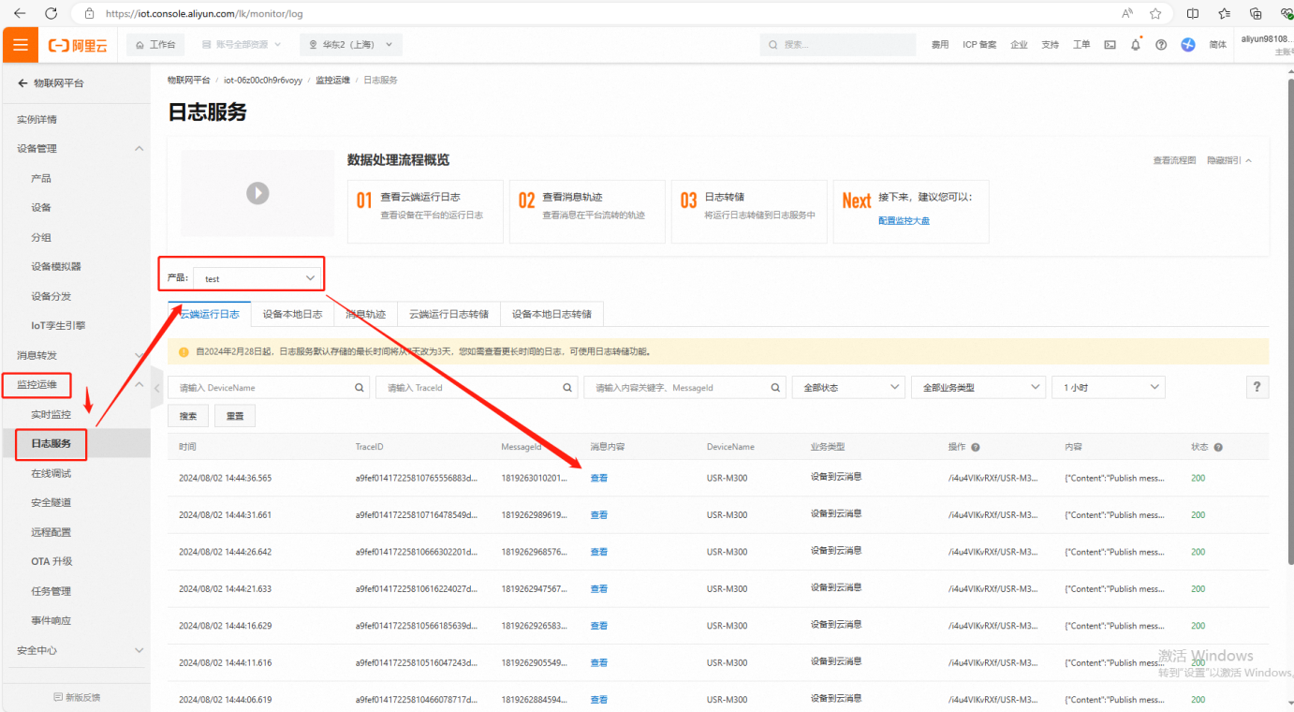The image size is (1294, 712).
Task: Switch to the 消息轨迹 tab
Action: point(365,315)
